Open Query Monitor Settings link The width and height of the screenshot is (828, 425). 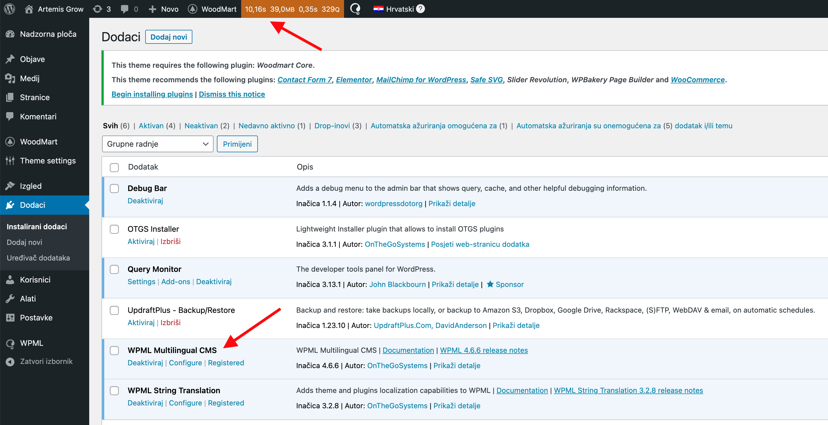141,282
